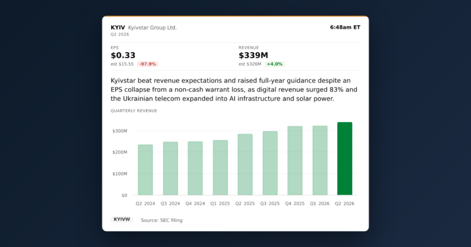Click the red -97.9% EPS badge

pos(147,64)
